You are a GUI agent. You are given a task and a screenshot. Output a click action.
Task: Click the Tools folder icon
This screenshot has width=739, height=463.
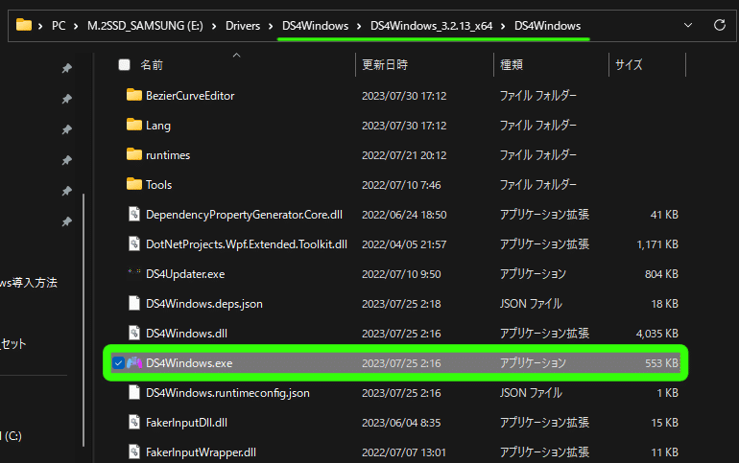tap(134, 184)
